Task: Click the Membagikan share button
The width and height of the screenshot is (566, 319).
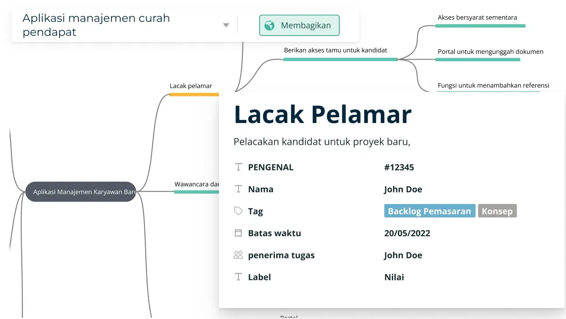Action: [299, 25]
